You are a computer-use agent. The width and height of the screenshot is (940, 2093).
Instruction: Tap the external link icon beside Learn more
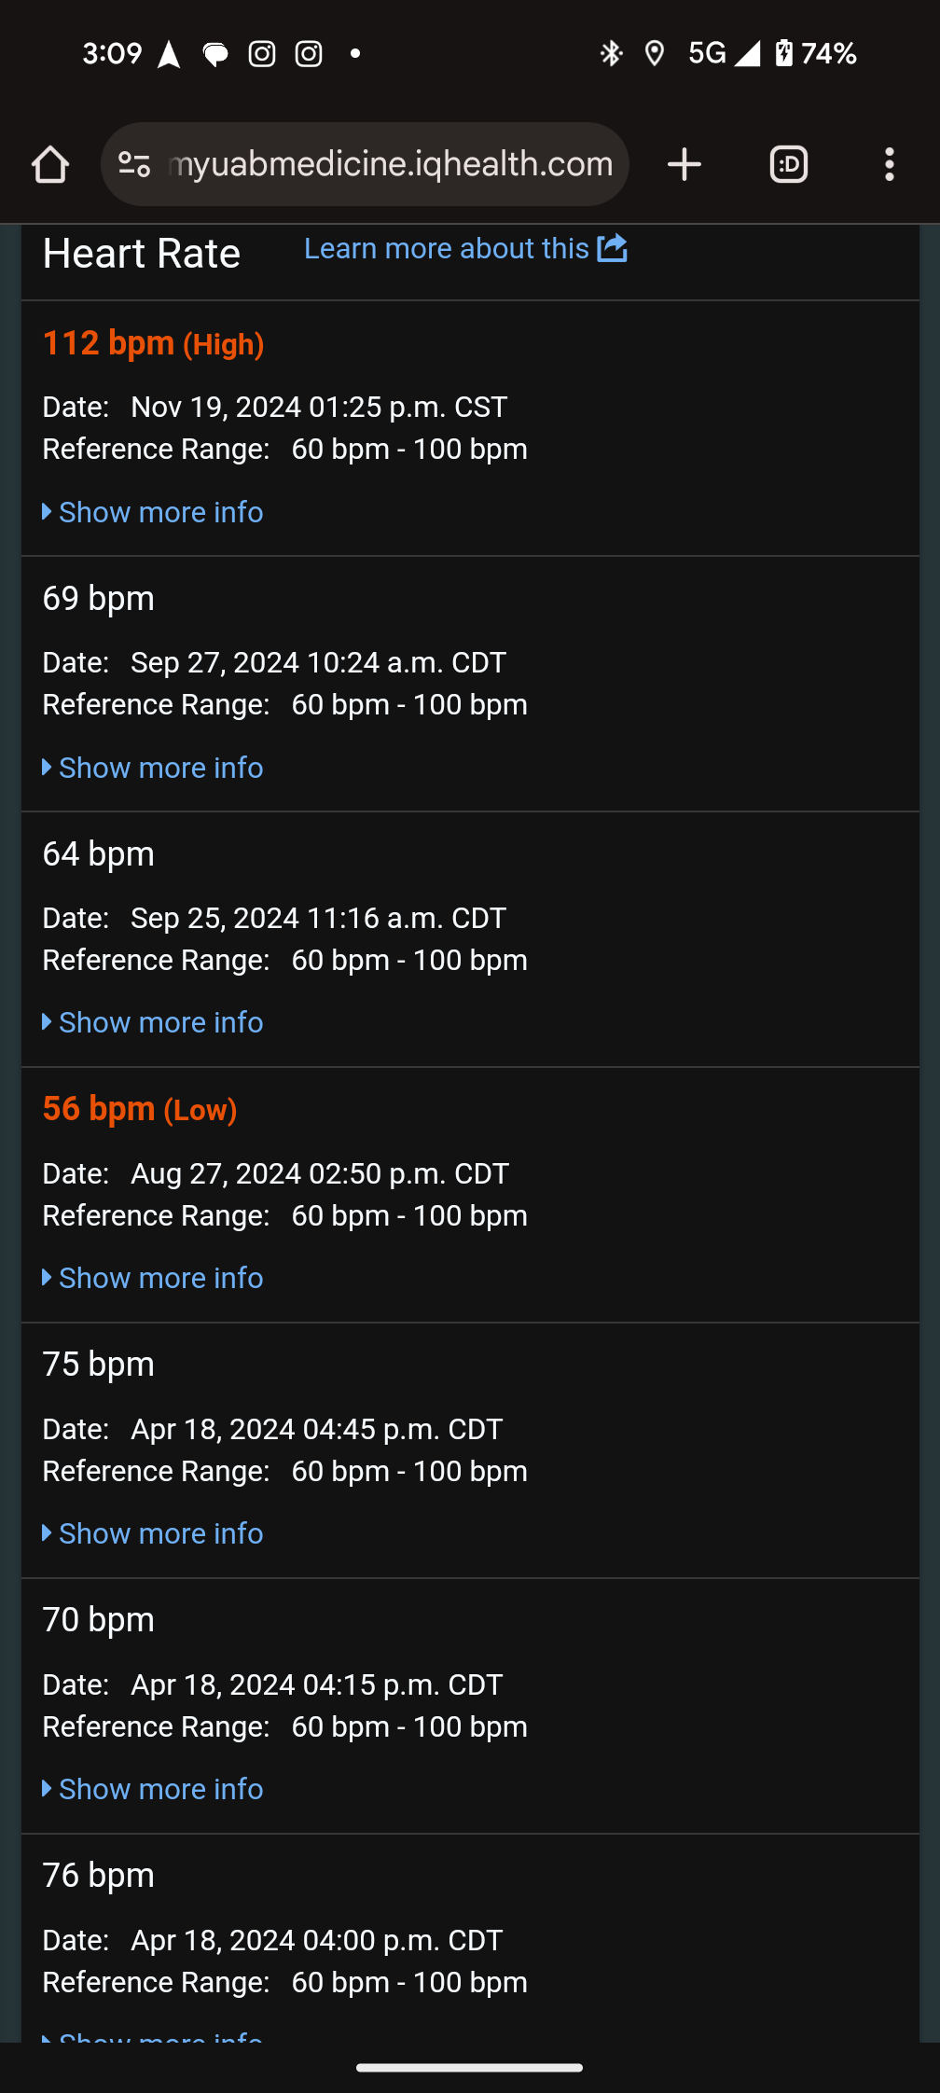[x=613, y=248]
